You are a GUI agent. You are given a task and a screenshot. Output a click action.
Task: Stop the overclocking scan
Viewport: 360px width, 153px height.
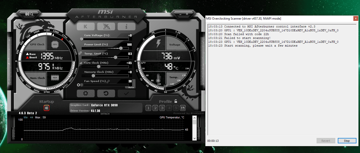pos(347,141)
